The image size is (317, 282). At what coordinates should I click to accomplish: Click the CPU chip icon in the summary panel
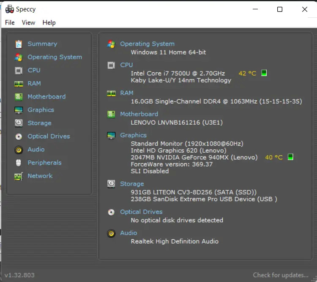(x=111, y=66)
